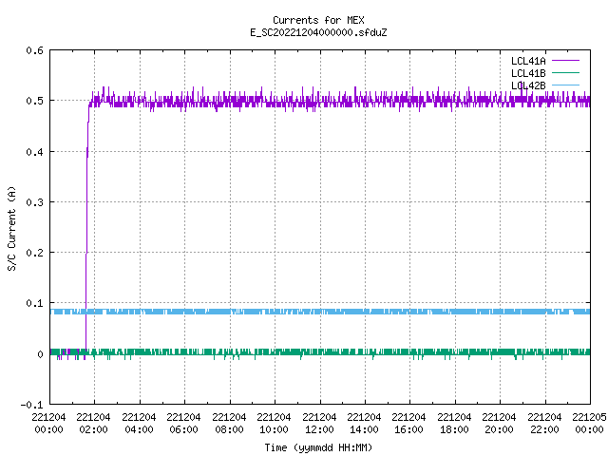The image size is (608, 456).
Task: Click the chart title "Currents for MEX"
Action: pos(318,20)
